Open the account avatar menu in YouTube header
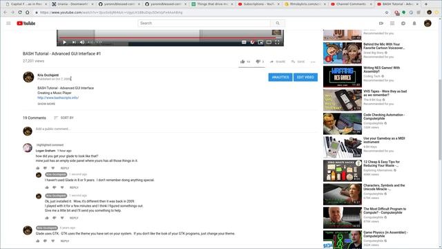The height and width of the screenshot is (249, 442). click(x=427, y=23)
